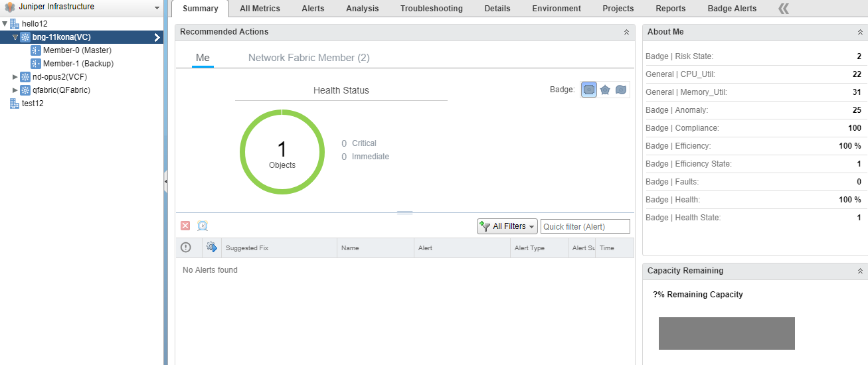The width and height of the screenshot is (868, 365).
Task: Click the qfabric(QFabric) device icon
Action: click(x=25, y=90)
